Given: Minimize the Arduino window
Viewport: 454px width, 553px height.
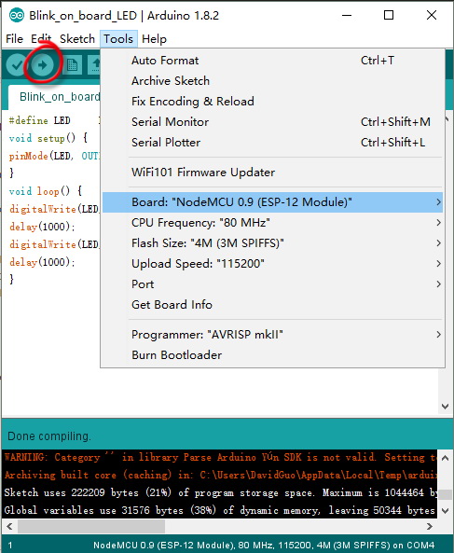Looking at the screenshot, I should coord(347,15).
